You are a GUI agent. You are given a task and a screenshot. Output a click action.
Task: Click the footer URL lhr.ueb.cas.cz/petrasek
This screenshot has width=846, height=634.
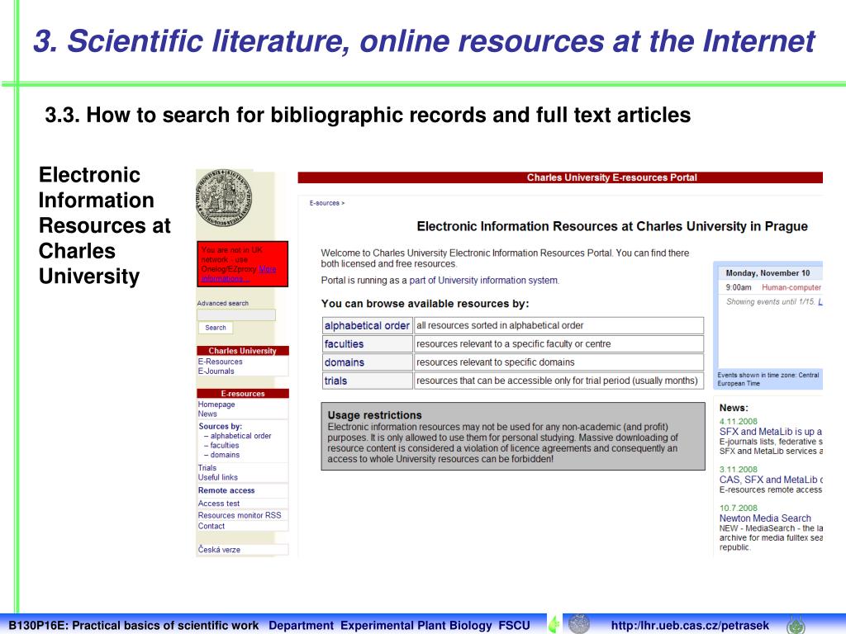click(x=690, y=626)
